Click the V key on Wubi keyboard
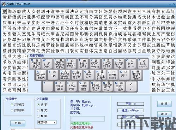Image resolution: width=176 pixels, height=130 pixels. click(84, 87)
